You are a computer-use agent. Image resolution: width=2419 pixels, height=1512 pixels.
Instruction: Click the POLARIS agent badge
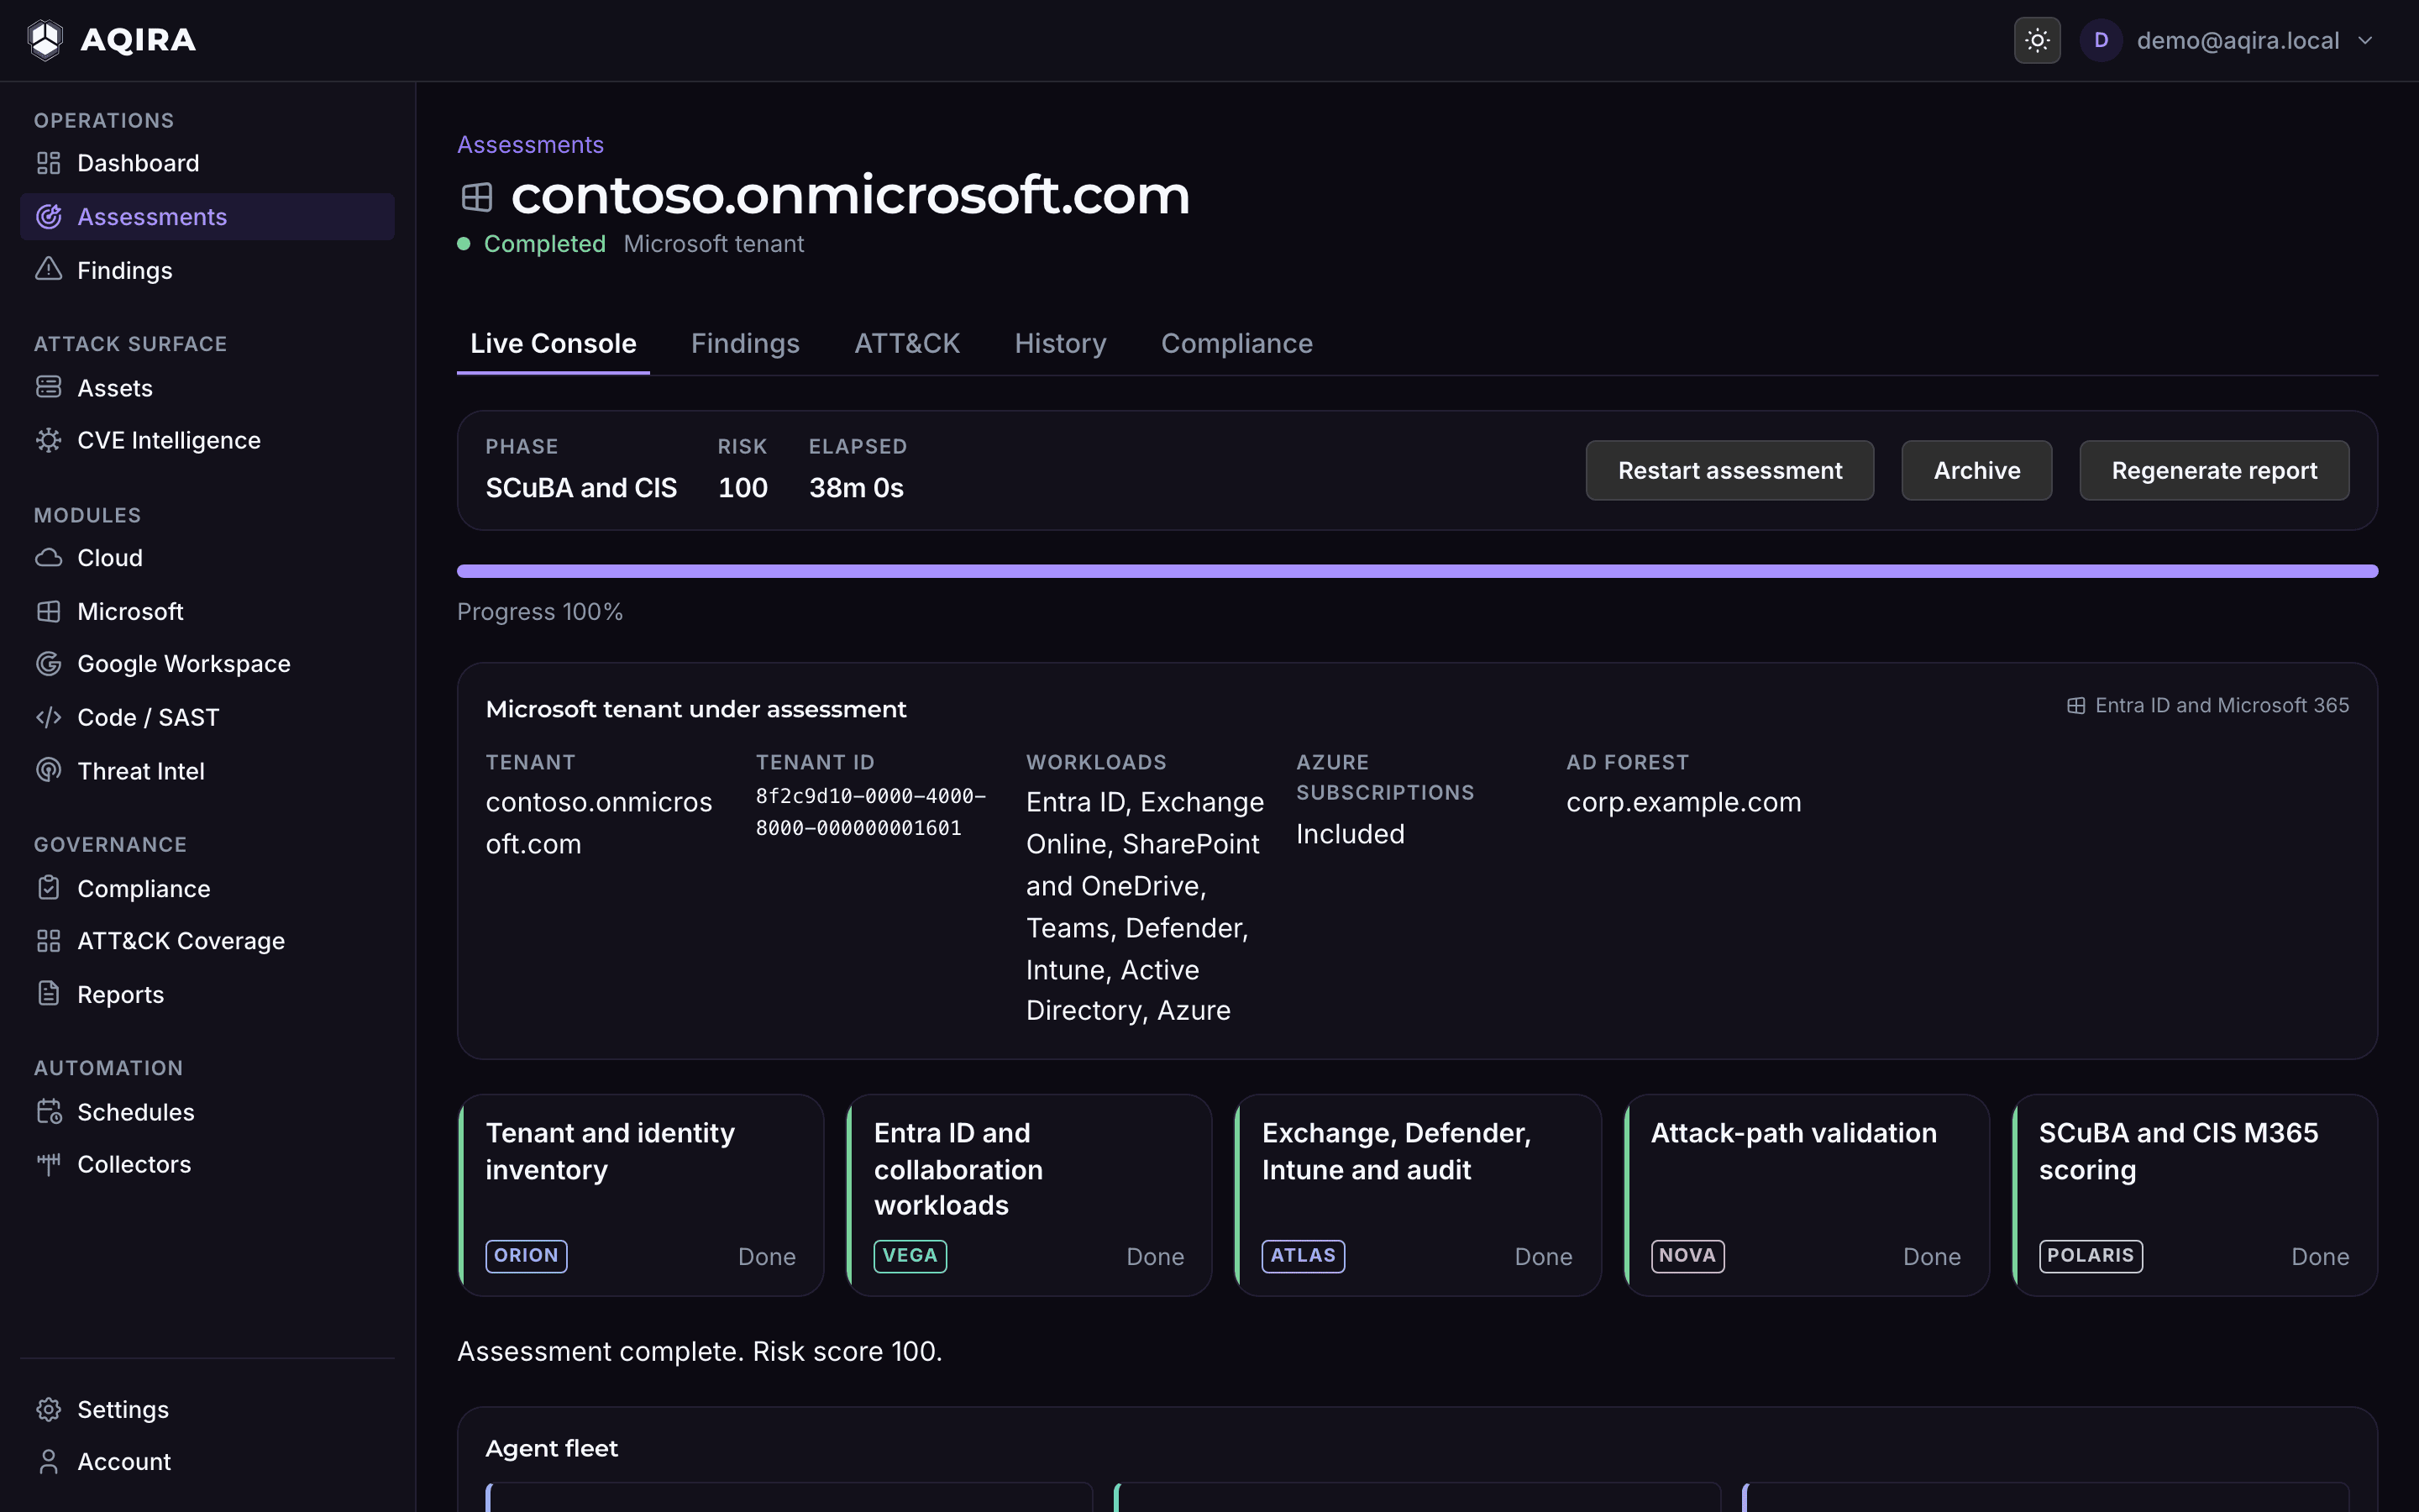pos(2090,1256)
